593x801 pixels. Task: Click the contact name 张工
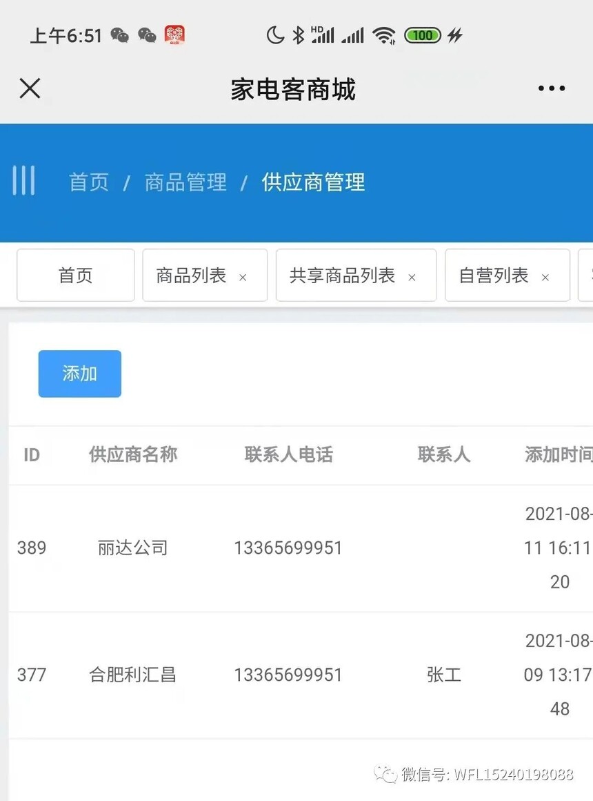pyautogui.click(x=444, y=675)
